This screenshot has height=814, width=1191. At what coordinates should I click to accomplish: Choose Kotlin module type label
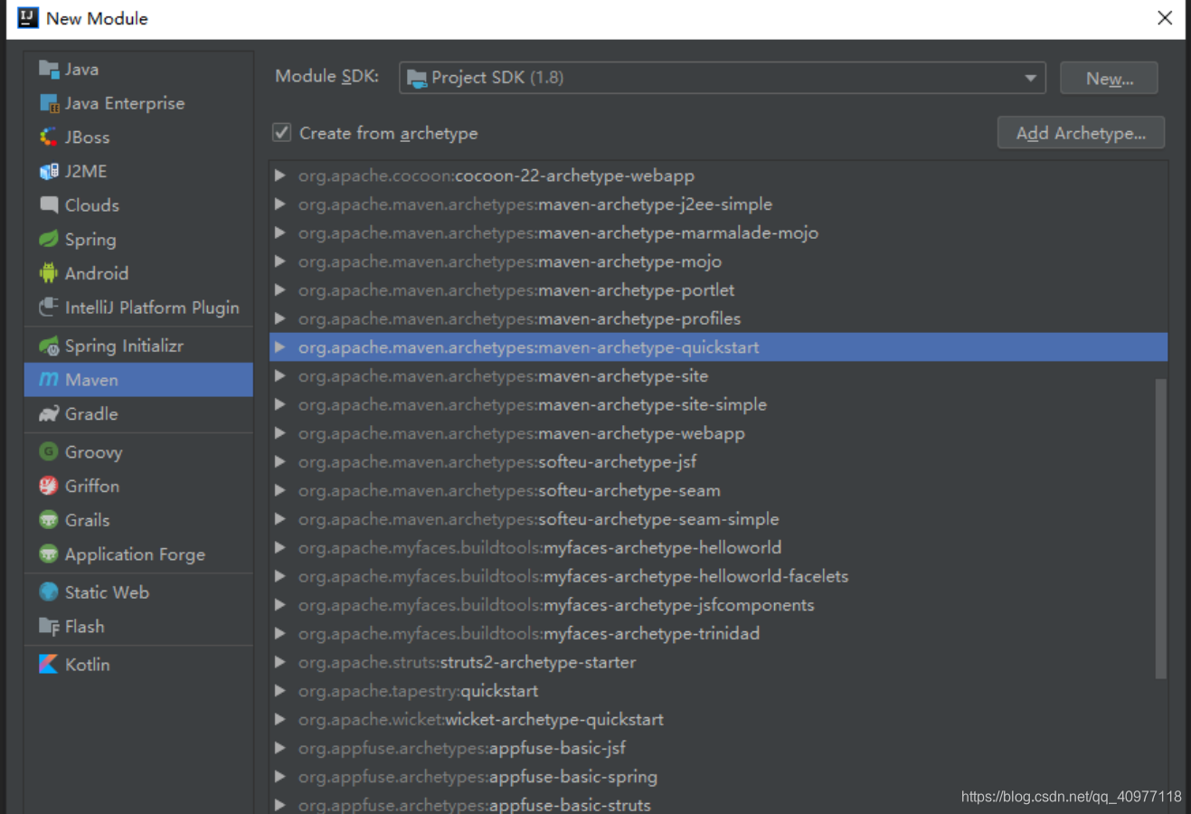point(87,664)
